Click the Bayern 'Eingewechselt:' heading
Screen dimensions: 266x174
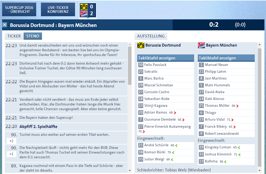pyautogui.click(x=211, y=141)
